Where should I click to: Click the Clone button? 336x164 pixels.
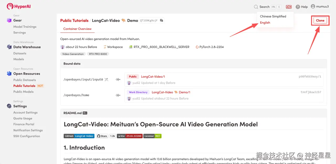tap(320, 20)
